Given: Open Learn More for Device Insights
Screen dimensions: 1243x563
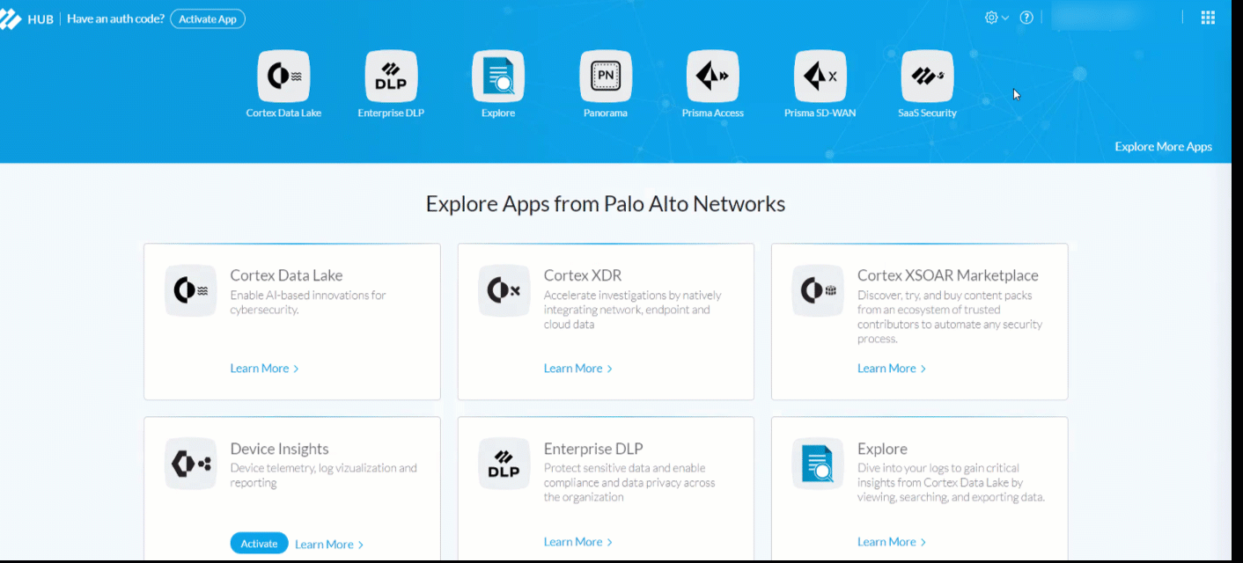Looking at the screenshot, I should tap(328, 545).
